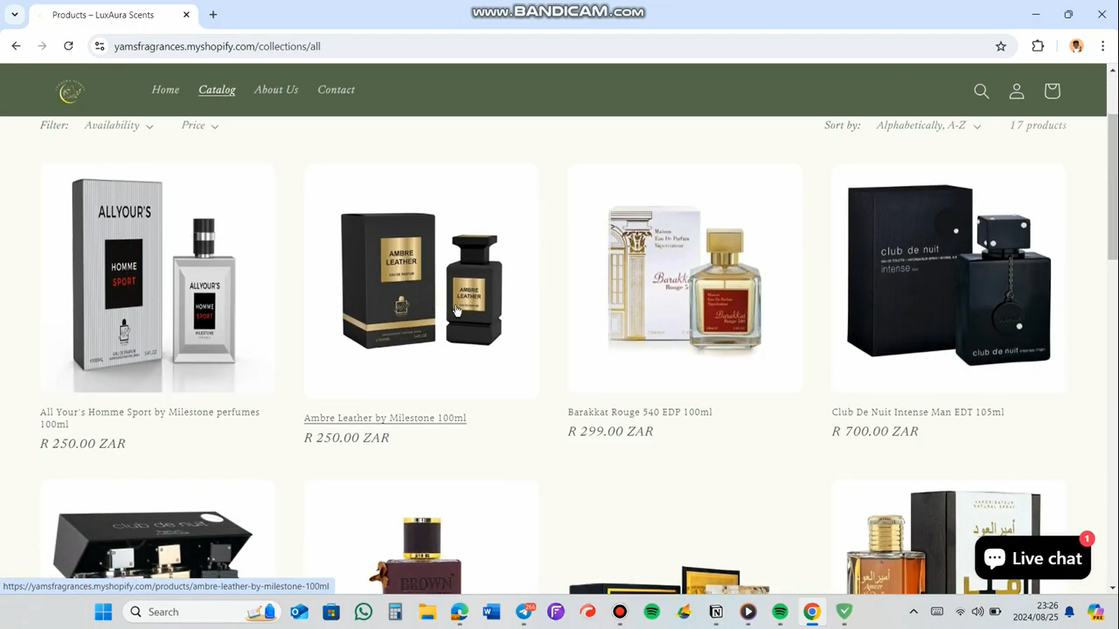Open the search magnifier in the header
1119x629 pixels.
click(x=981, y=91)
